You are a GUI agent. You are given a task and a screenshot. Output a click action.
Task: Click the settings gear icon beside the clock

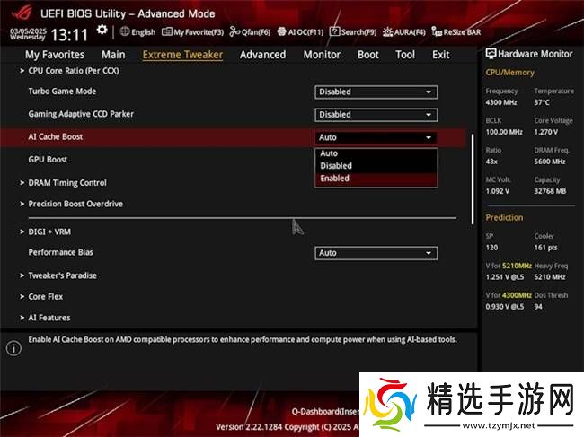[x=102, y=30]
